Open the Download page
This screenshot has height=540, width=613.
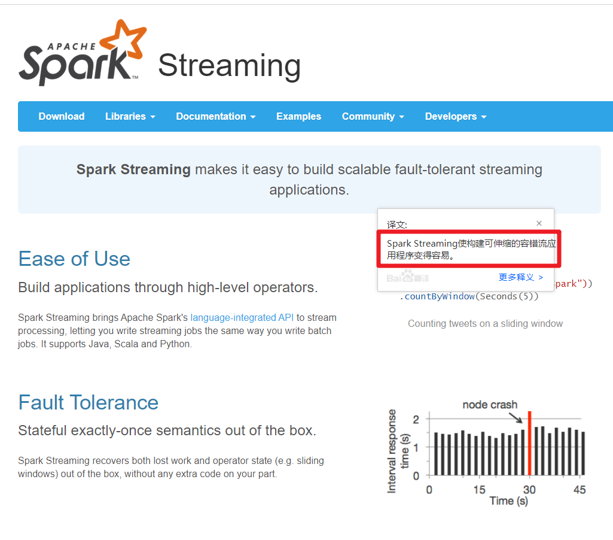click(x=62, y=116)
